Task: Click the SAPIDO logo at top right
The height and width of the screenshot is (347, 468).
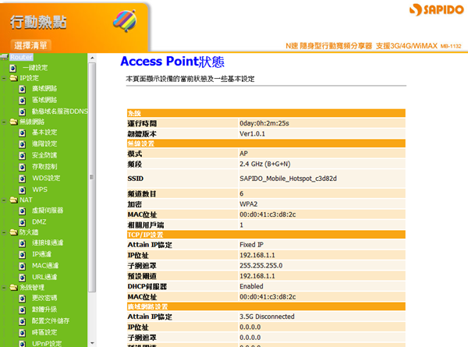Action: (x=436, y=10)
